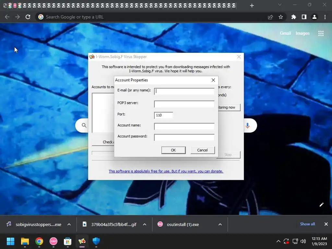Image resolution: width=332 pixels, height=249 pixels.
Task: Expand options for osu!install download
Action: 220,224
